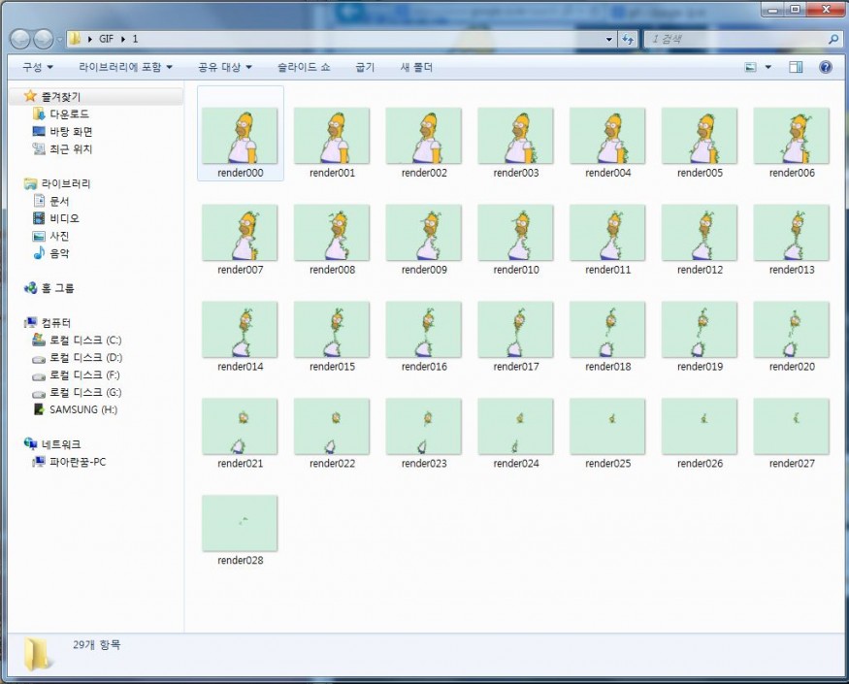849x684 pixels.
Task: Click the 홈 그룹 icon
Action: click(30, 288)
